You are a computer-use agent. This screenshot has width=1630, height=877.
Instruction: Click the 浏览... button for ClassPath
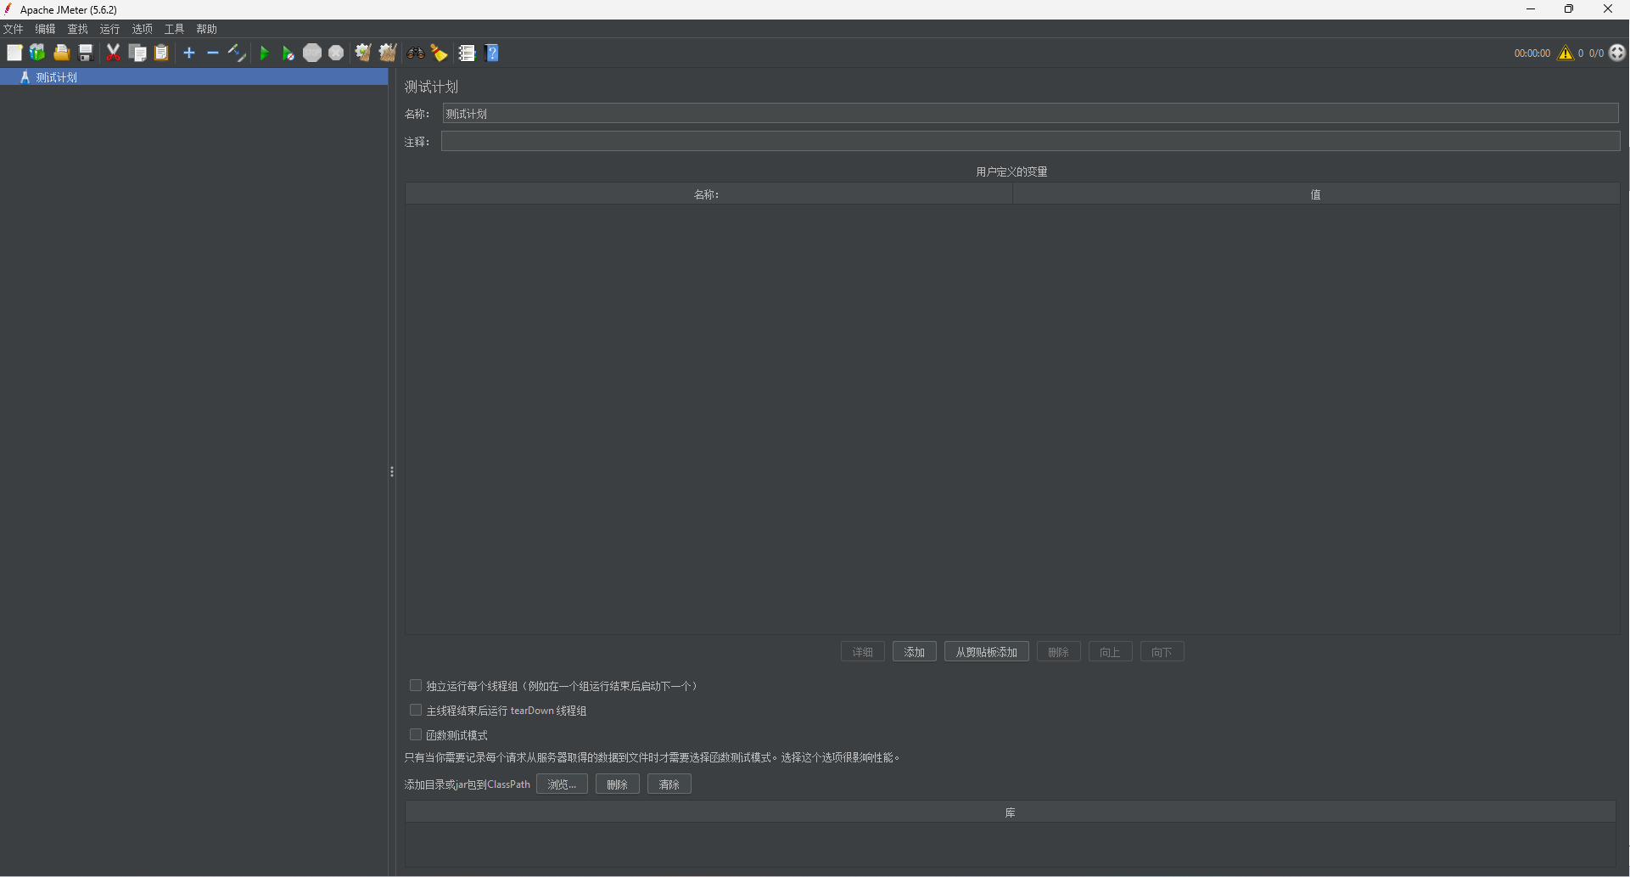point(562,784)
